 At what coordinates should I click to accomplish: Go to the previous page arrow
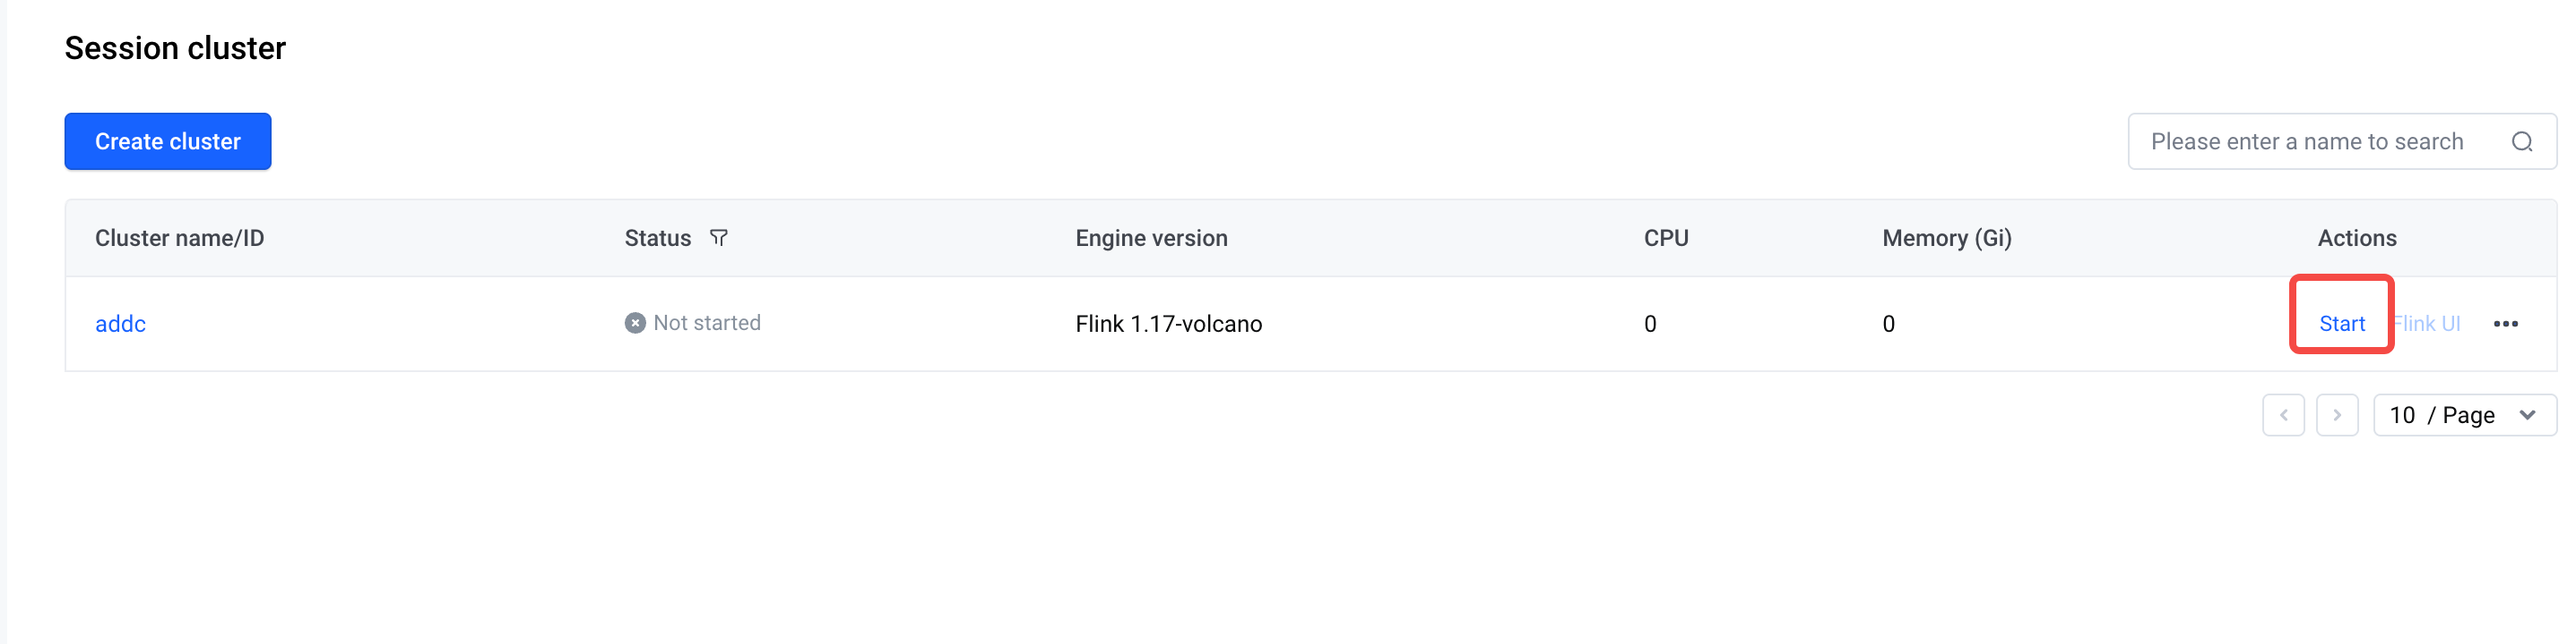tap(2283, 415)
